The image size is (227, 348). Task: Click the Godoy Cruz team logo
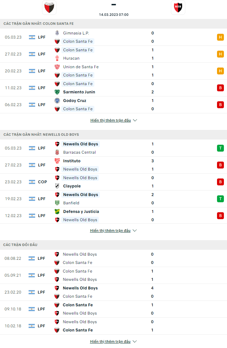coord(57,101)
